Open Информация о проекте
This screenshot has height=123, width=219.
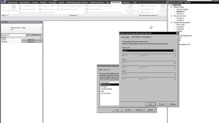pos(28,13)
